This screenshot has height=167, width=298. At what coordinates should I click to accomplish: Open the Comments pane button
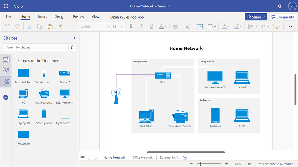(282, 17)
